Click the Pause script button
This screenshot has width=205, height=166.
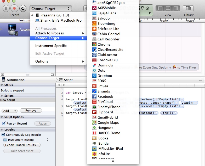pyautogui.click(x=42, y=124)
